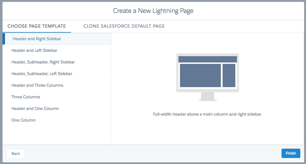Select the One Column template
The width and height of the screenshot is (306, 164).
[23, 120]
